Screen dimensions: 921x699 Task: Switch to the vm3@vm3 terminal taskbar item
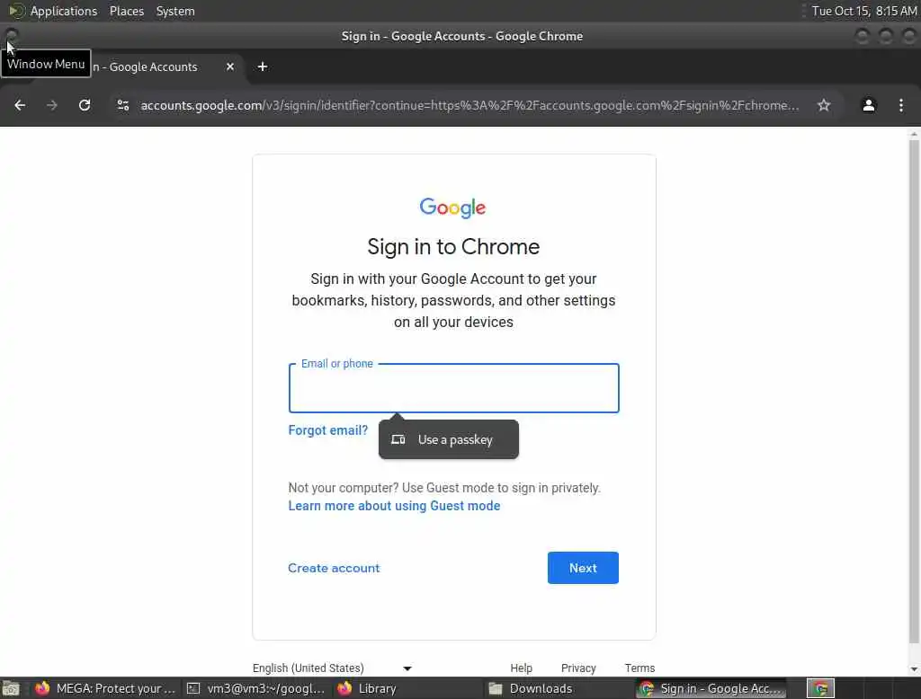[x=255, y=688]
